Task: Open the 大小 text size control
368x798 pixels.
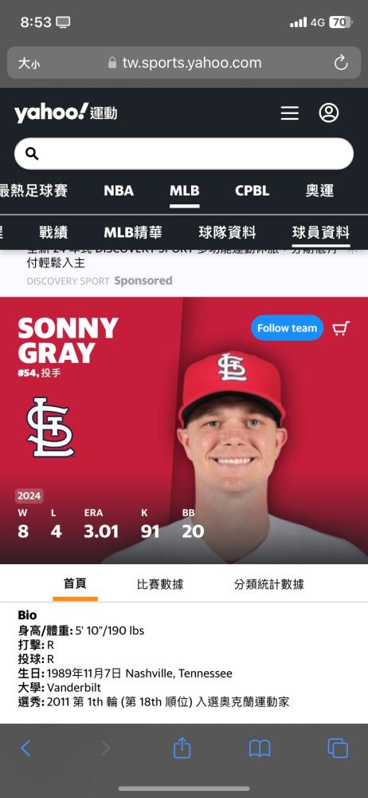Action: [29, 64]
